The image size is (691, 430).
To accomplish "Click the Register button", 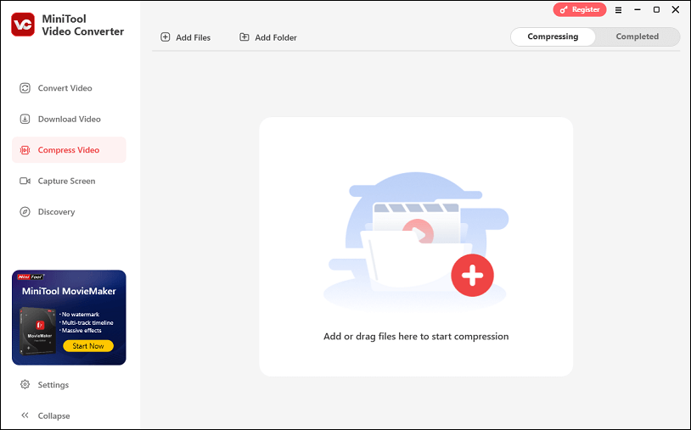I will [580, 9].
